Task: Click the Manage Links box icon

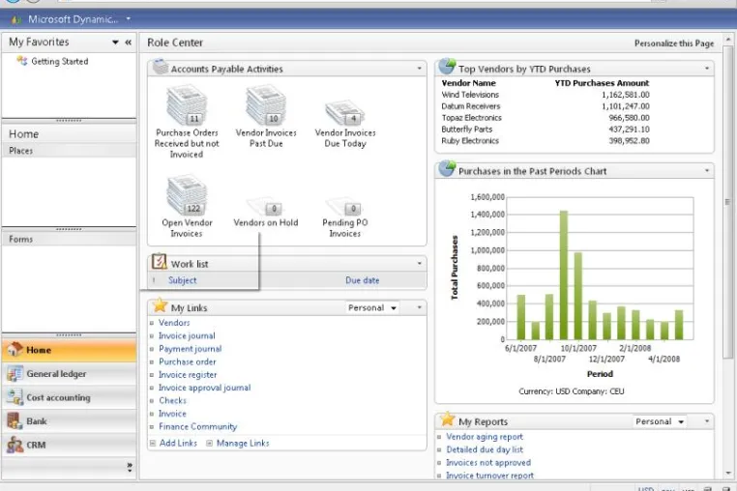Action: click(x=210, y=443)
